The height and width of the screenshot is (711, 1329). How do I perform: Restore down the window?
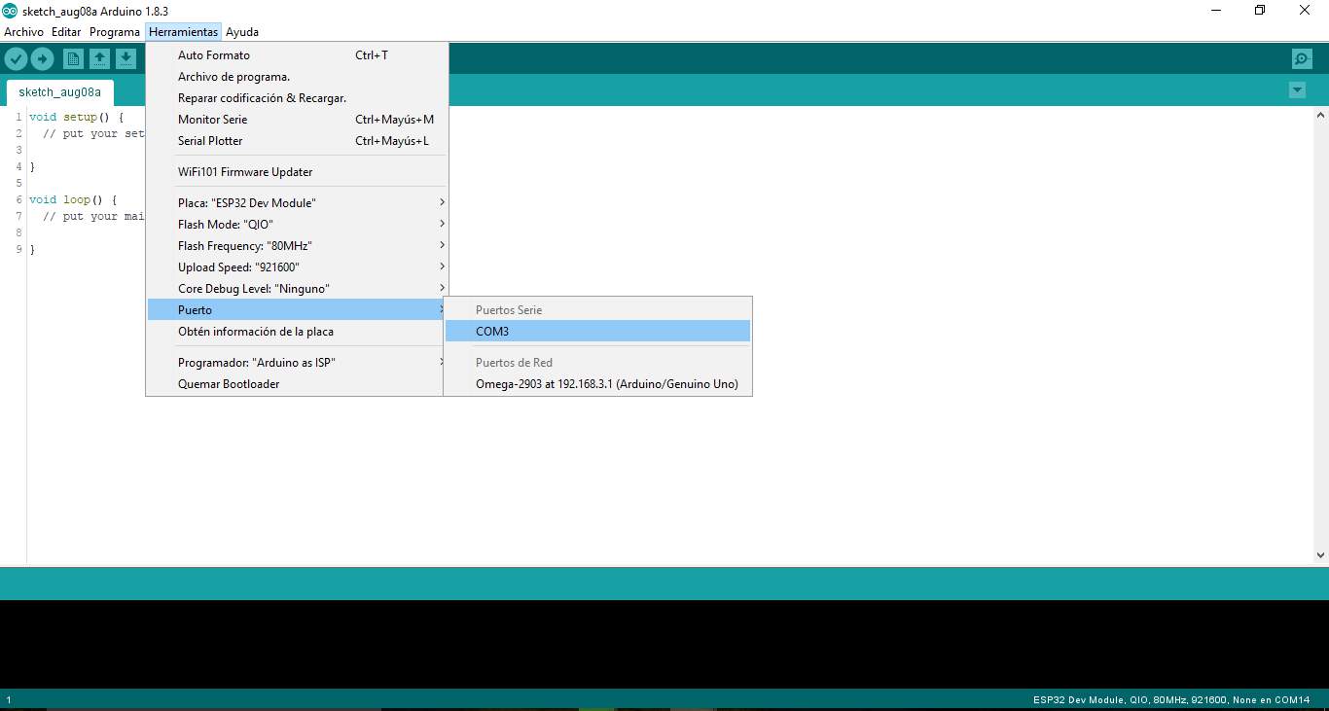pos(1260,11)
